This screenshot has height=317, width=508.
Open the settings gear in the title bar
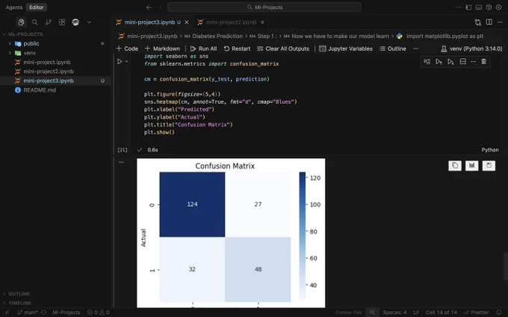498,7
